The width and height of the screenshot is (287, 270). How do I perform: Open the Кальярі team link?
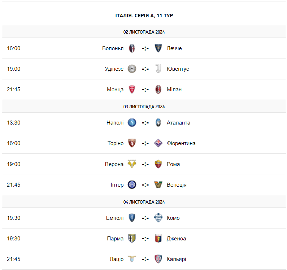pyautogui.click(x=177, y=259)
